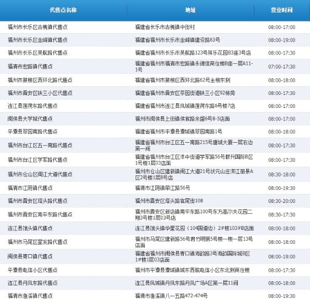Select 福州市鼓楼区西环北路代售点
Screen dimensions: 310x302
click(x=40, y=80)
